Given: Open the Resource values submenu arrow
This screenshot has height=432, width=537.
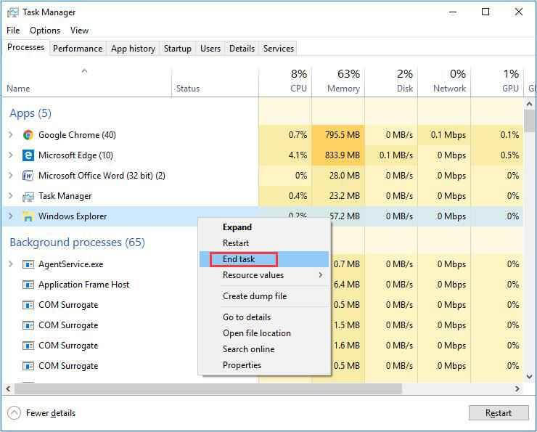Looking at the screenshot, I should tap(321, 274).
